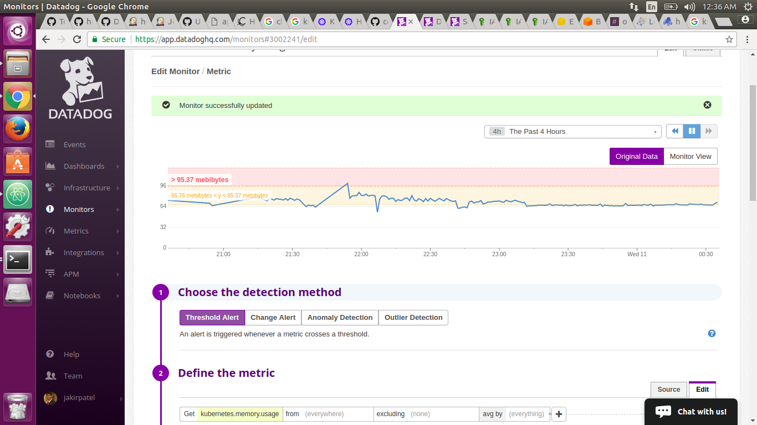The width and height of the screenshot is (757, 425).
Task: Click the 'excluding (none)' field
Action: (426, 414)
